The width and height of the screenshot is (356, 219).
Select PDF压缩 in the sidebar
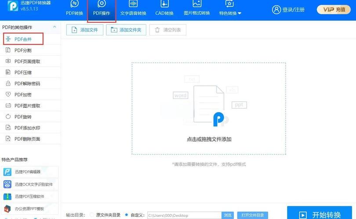(x=30, y=72)
